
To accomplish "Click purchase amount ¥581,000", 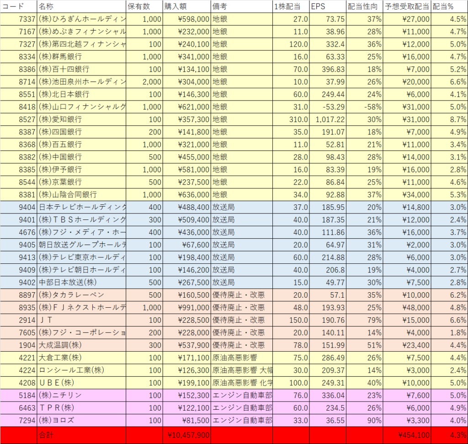I will (x=193, y=170).
